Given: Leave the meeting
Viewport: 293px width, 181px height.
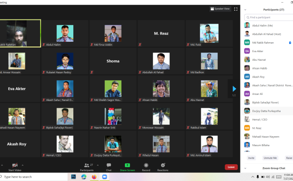Looking at the screenshot, I should [x=231, y=167].
